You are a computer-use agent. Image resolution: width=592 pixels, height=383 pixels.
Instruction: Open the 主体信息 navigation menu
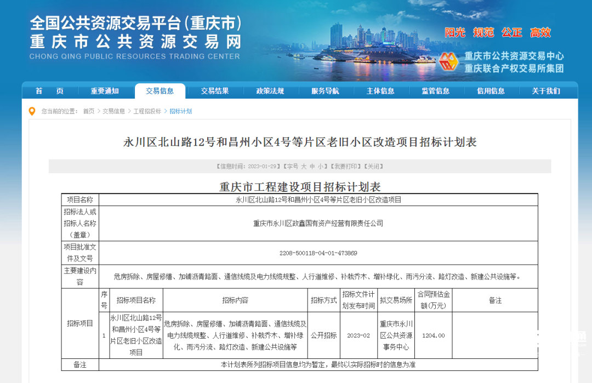coord(380,91)
